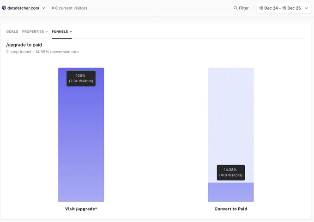Click the Filter magnifying glass icon
Screen dimensions: 314x222
235,8
